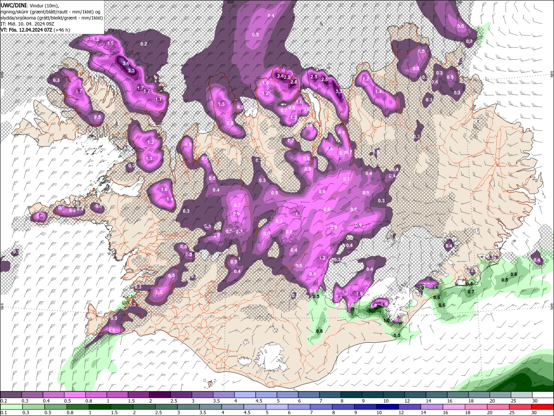This screenshot has width=554, height=416.
Task: Click the UWC/DINI title text
Action: click(x=14, y=5)
